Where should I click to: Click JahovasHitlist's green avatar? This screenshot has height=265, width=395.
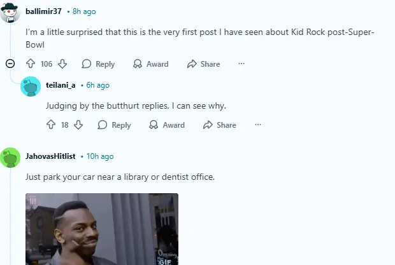[10, 158]
